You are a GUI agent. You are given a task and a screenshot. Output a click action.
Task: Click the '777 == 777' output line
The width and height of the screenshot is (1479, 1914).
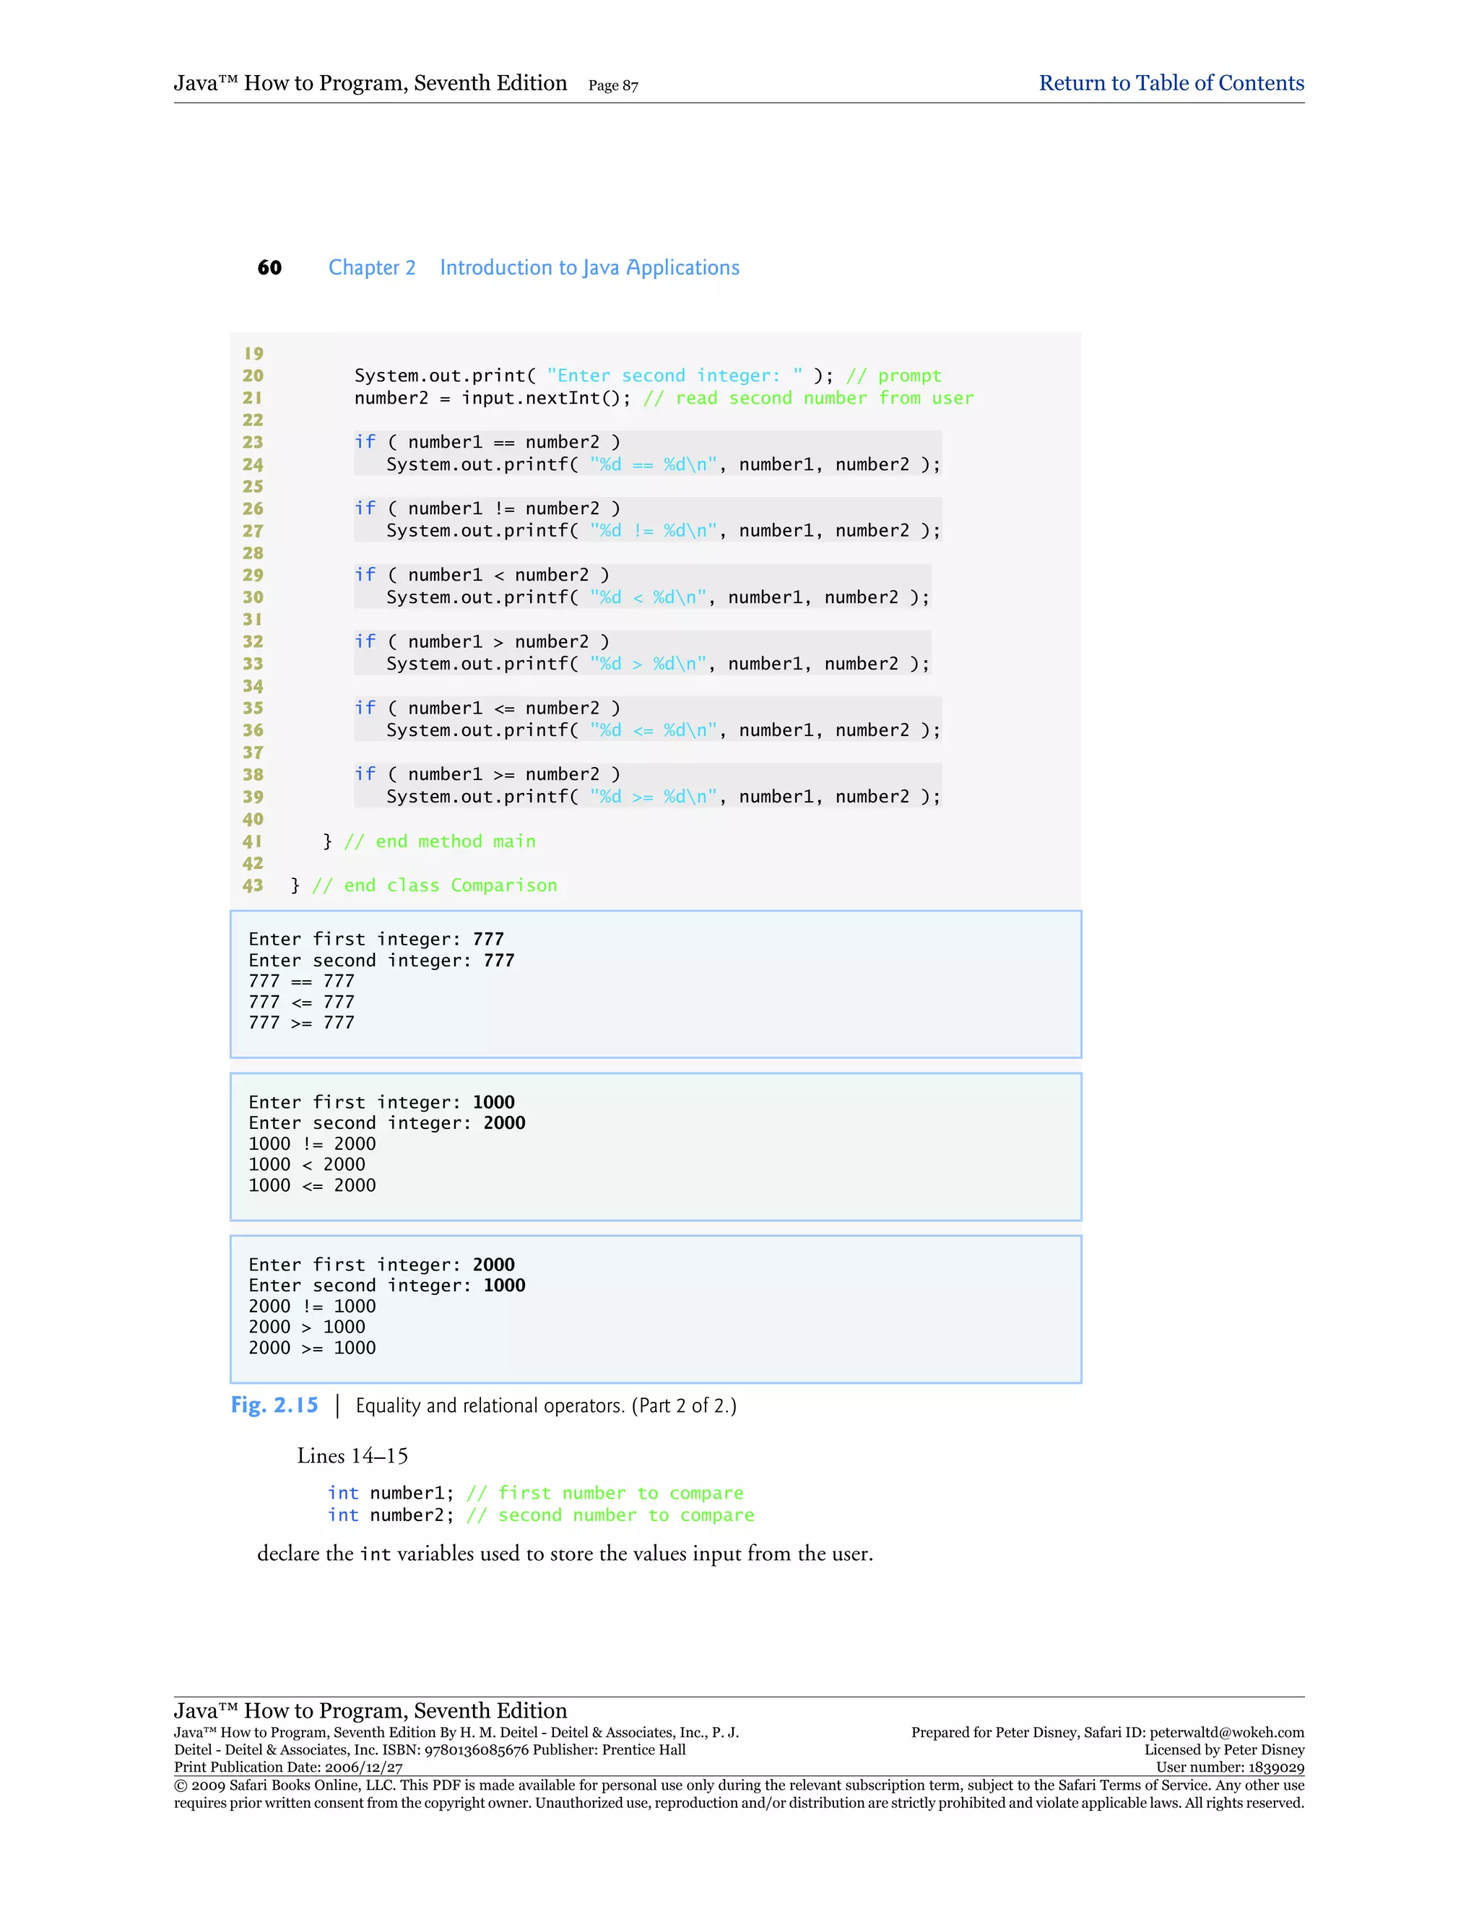click(301, 981)
